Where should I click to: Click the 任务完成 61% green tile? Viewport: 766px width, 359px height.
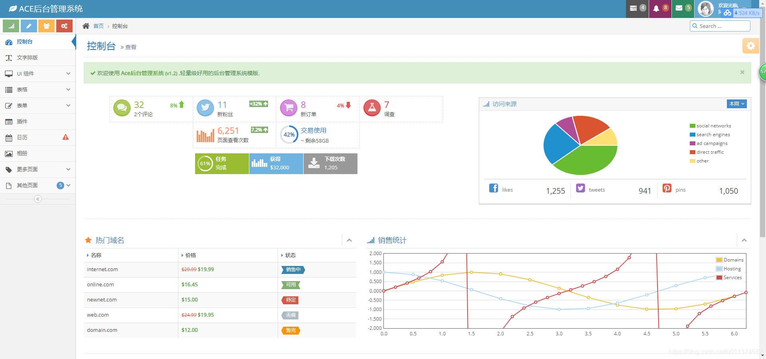coord(222,163)
